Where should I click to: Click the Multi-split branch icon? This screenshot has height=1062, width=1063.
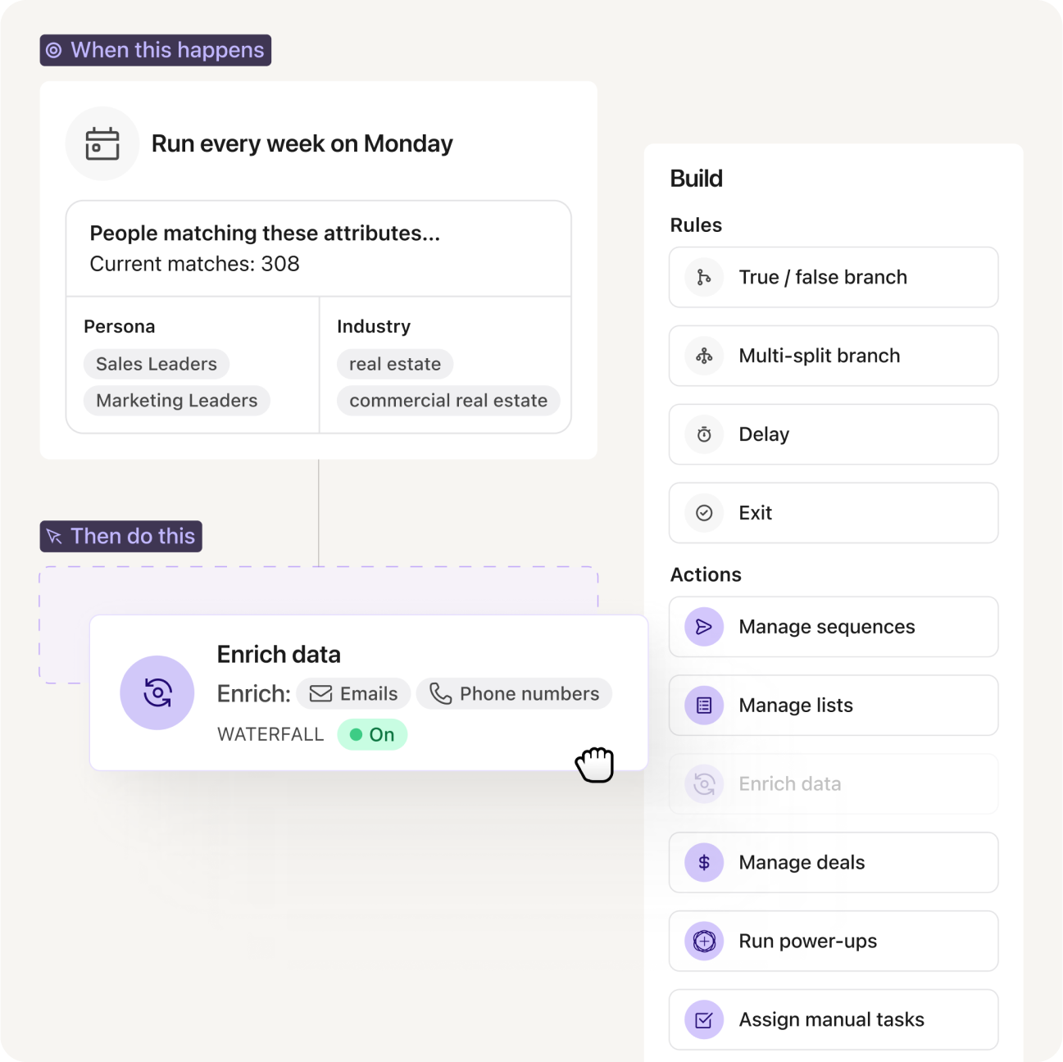pyautogui.click(x=704, y=356)
